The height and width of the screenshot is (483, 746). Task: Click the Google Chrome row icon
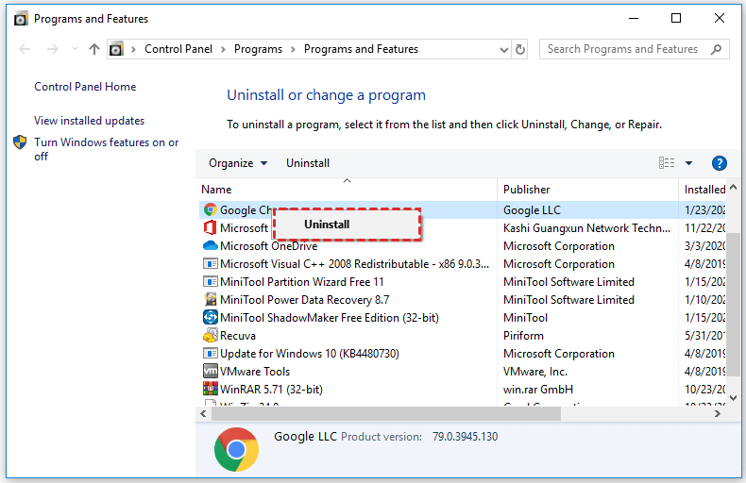click(210, 209)
